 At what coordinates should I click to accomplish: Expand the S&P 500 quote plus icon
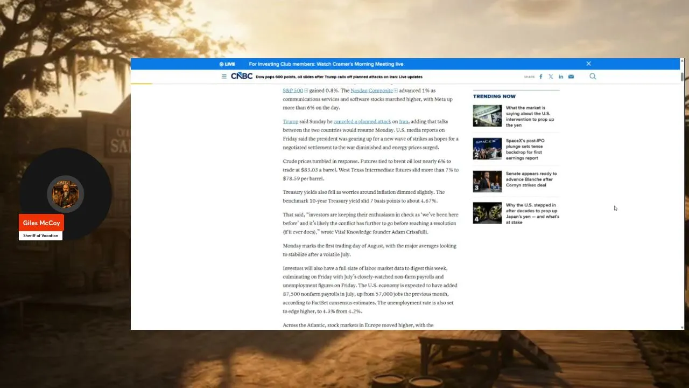(306, 91)
